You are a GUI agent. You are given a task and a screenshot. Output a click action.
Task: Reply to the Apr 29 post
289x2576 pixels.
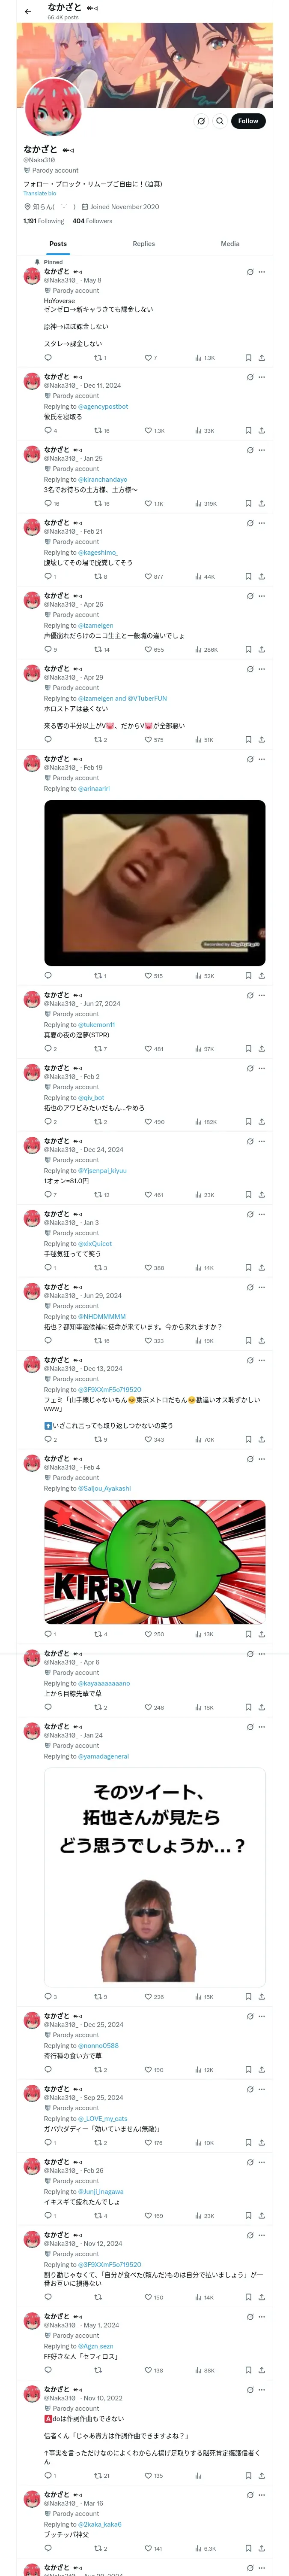click(x=48, y=740)
